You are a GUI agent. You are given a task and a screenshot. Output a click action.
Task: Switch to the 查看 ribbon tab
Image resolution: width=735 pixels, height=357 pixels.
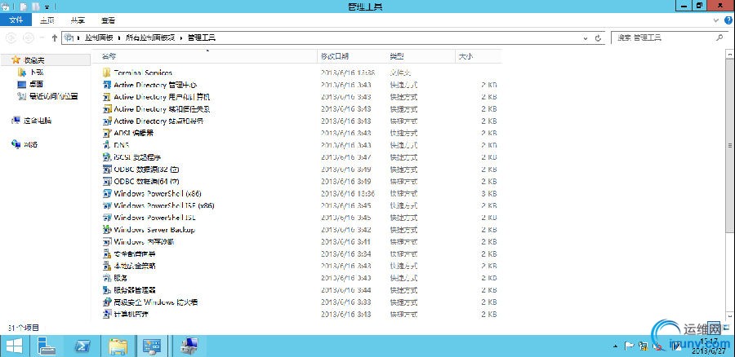click(109, 20)
